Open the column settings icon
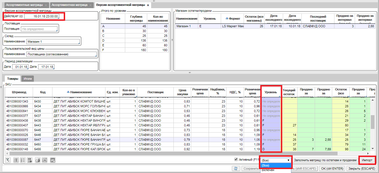The height and width of the screenshot is (173, 379). point(16,160)
